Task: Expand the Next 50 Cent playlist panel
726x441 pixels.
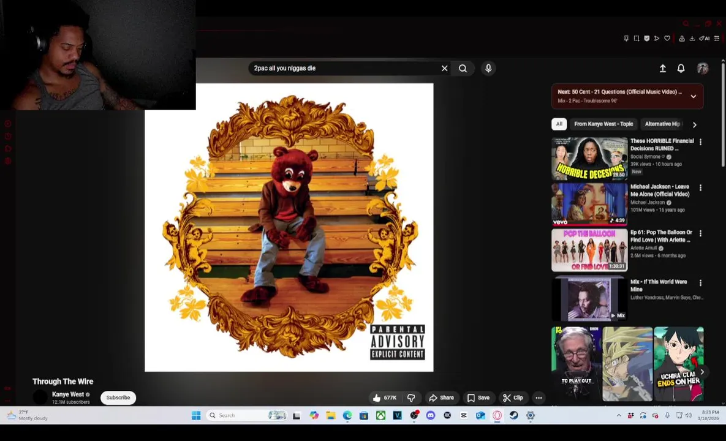Action: click(x=693, y=96)
